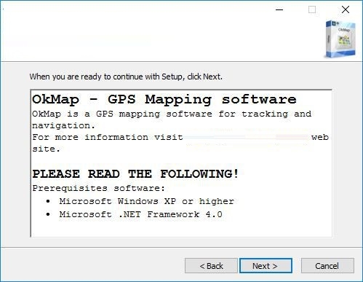Image resolution: width=363 pixels, height=282 pixels.
Task: Select the 'Microsoft .NET Framework 4.0' bullet
Action: coord(140,214)
